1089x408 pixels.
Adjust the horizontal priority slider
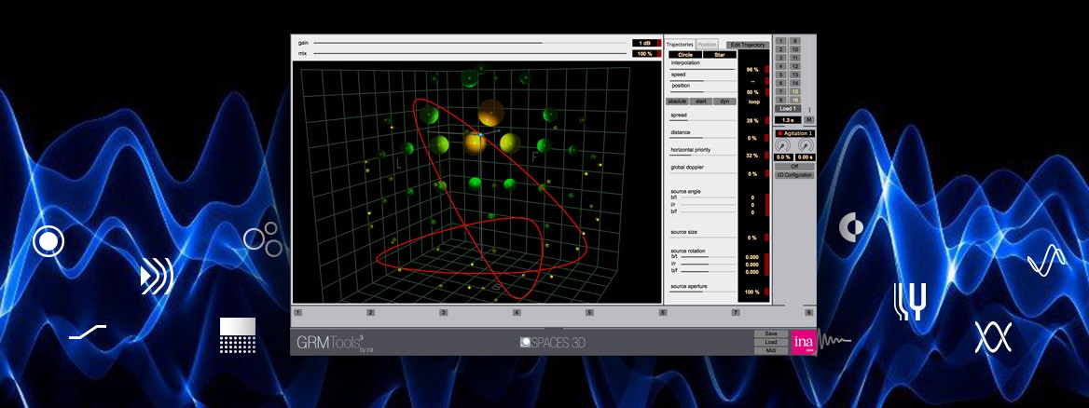(702, 156)
